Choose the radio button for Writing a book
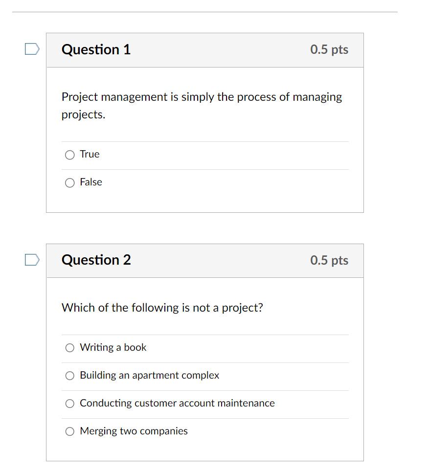This screenshot has height=475, width=429. point(69,348)
